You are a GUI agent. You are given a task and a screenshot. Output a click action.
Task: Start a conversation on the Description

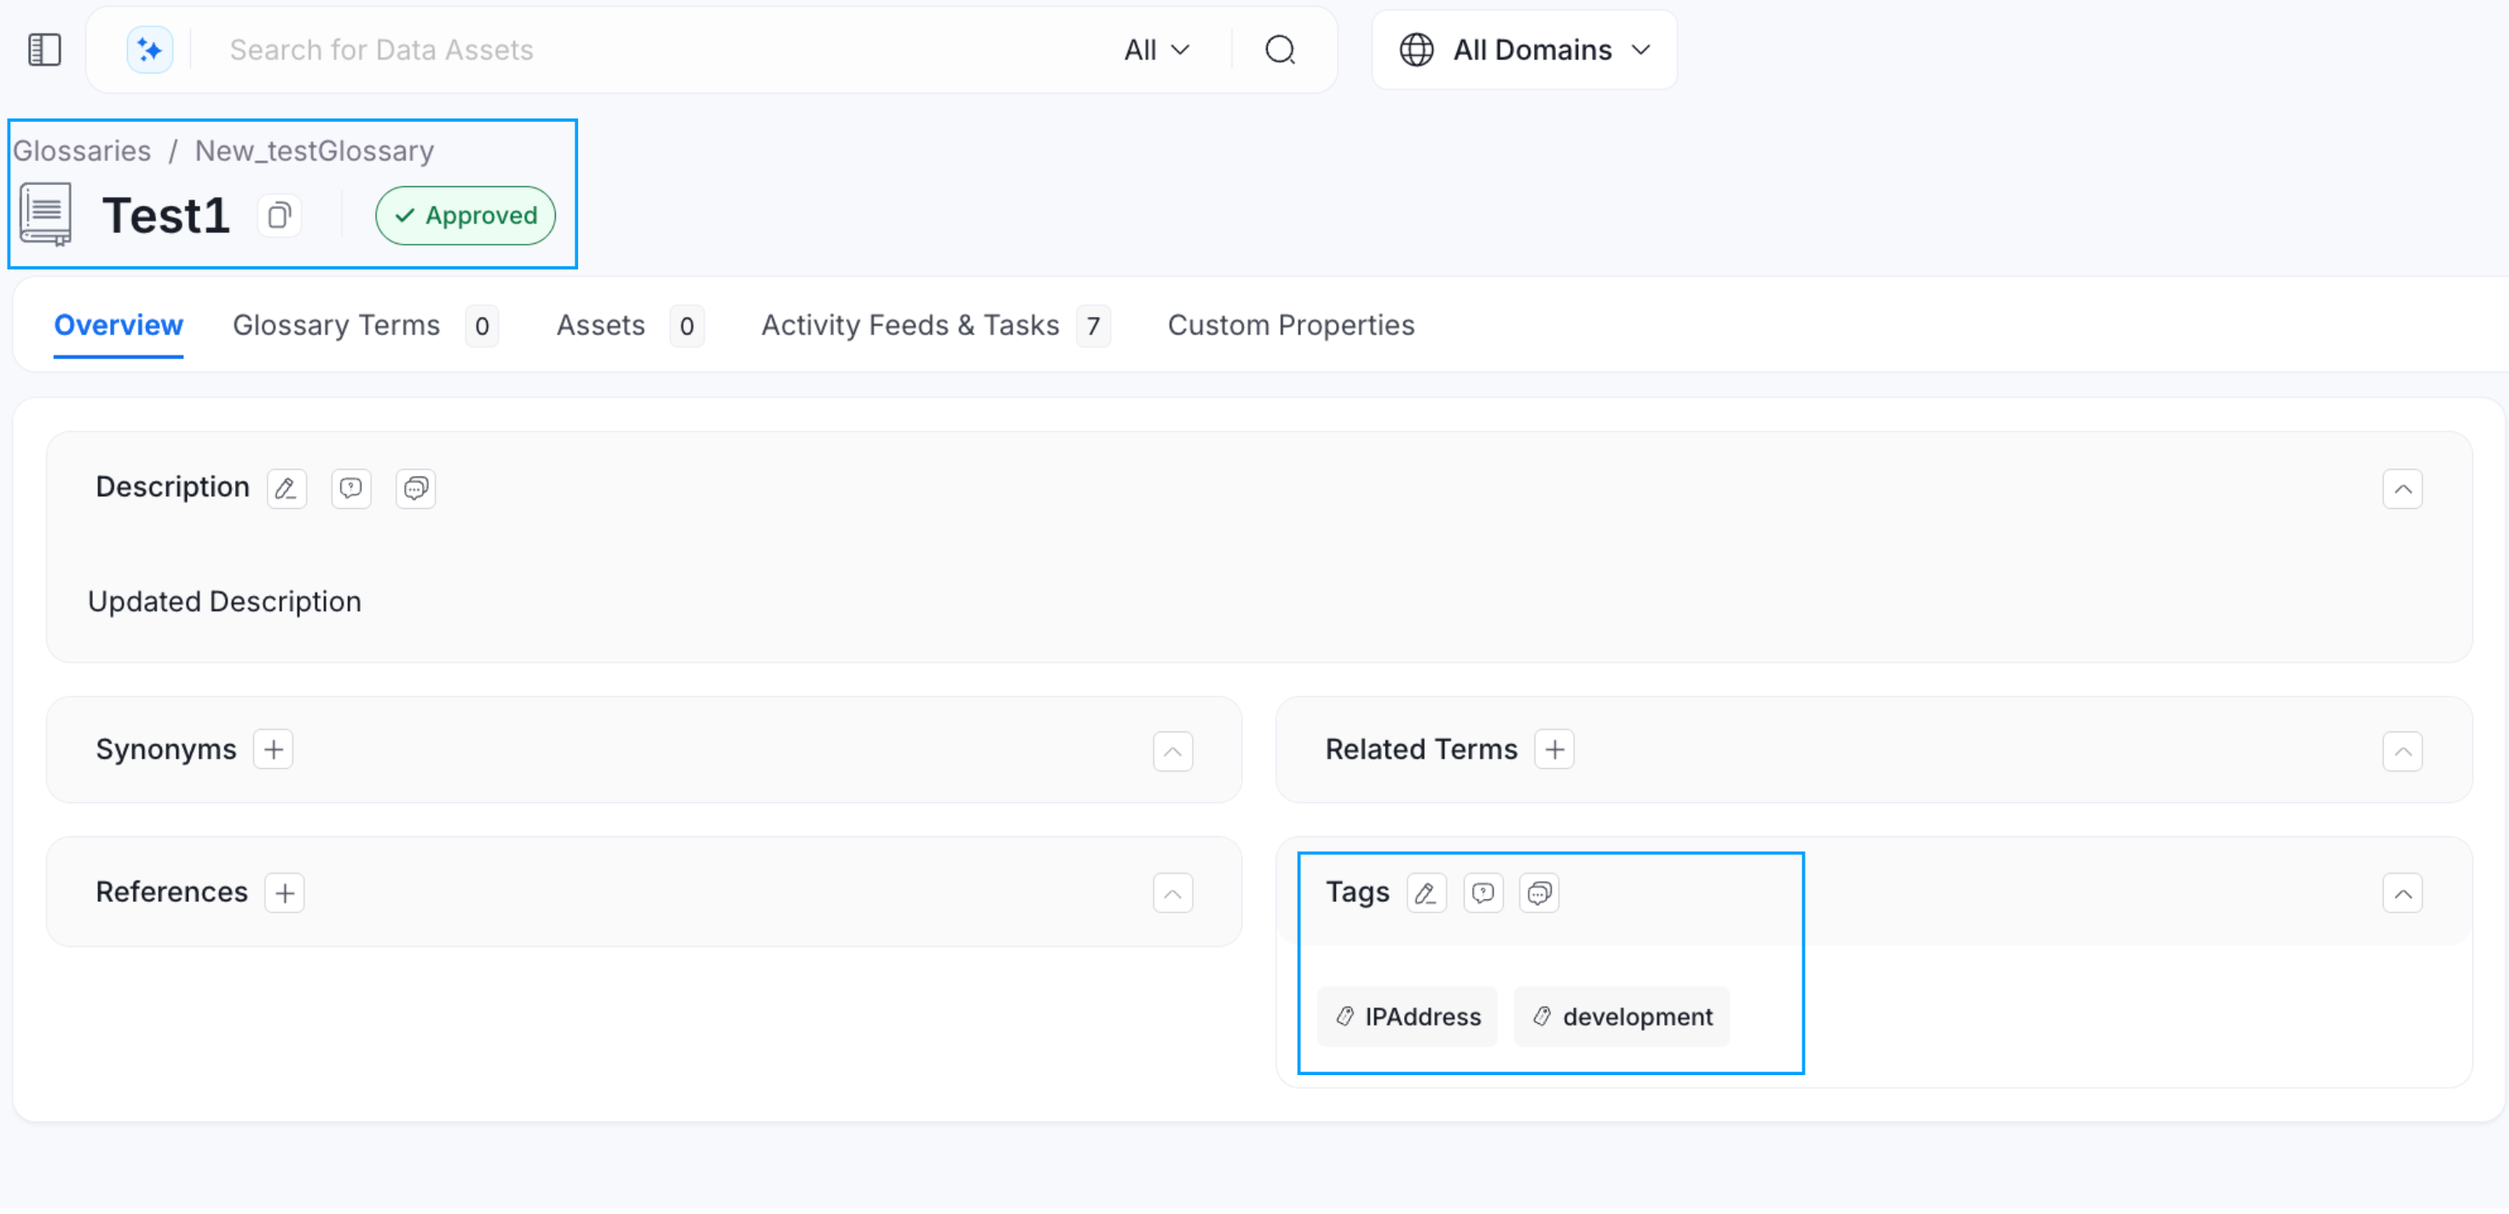point(415,488)
